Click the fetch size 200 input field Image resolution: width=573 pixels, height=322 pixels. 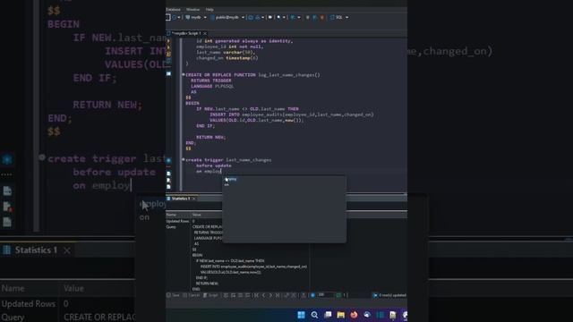tap(325, 294)
